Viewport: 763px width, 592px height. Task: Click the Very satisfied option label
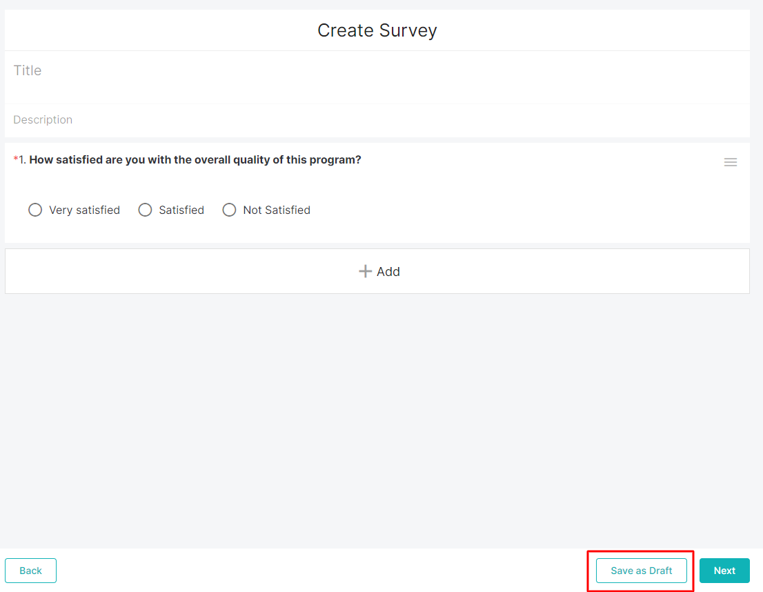[x=84, y=210]
